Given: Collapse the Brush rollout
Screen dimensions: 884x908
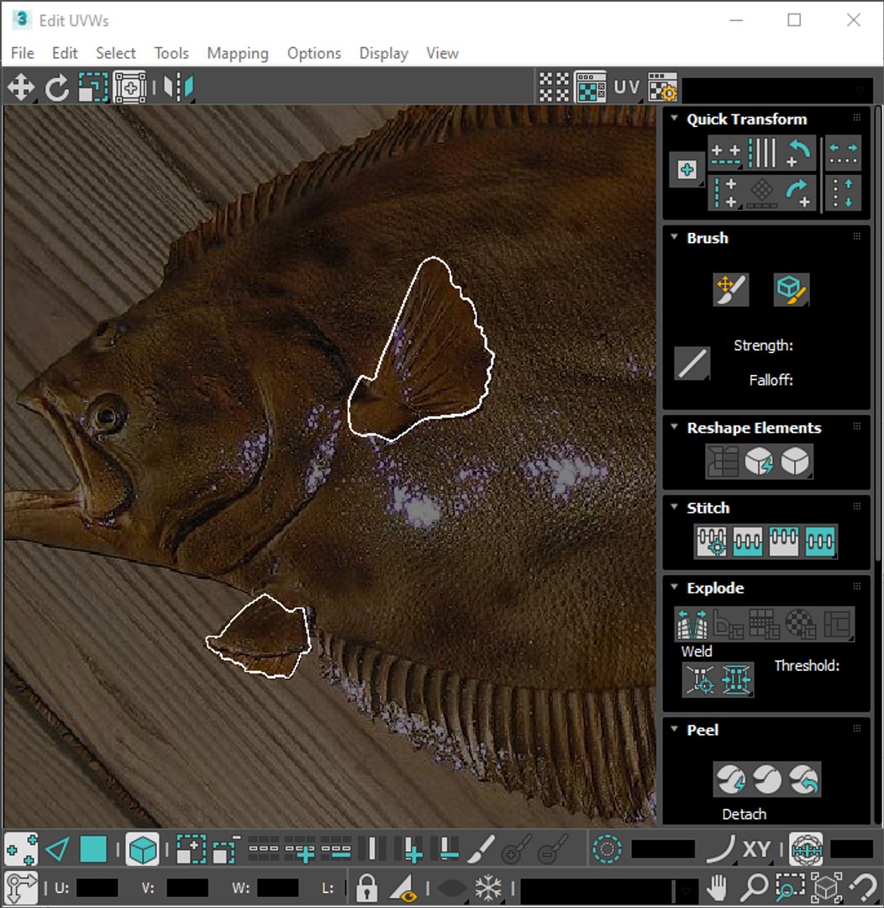Looking at the screenshot, I should 675,236.
